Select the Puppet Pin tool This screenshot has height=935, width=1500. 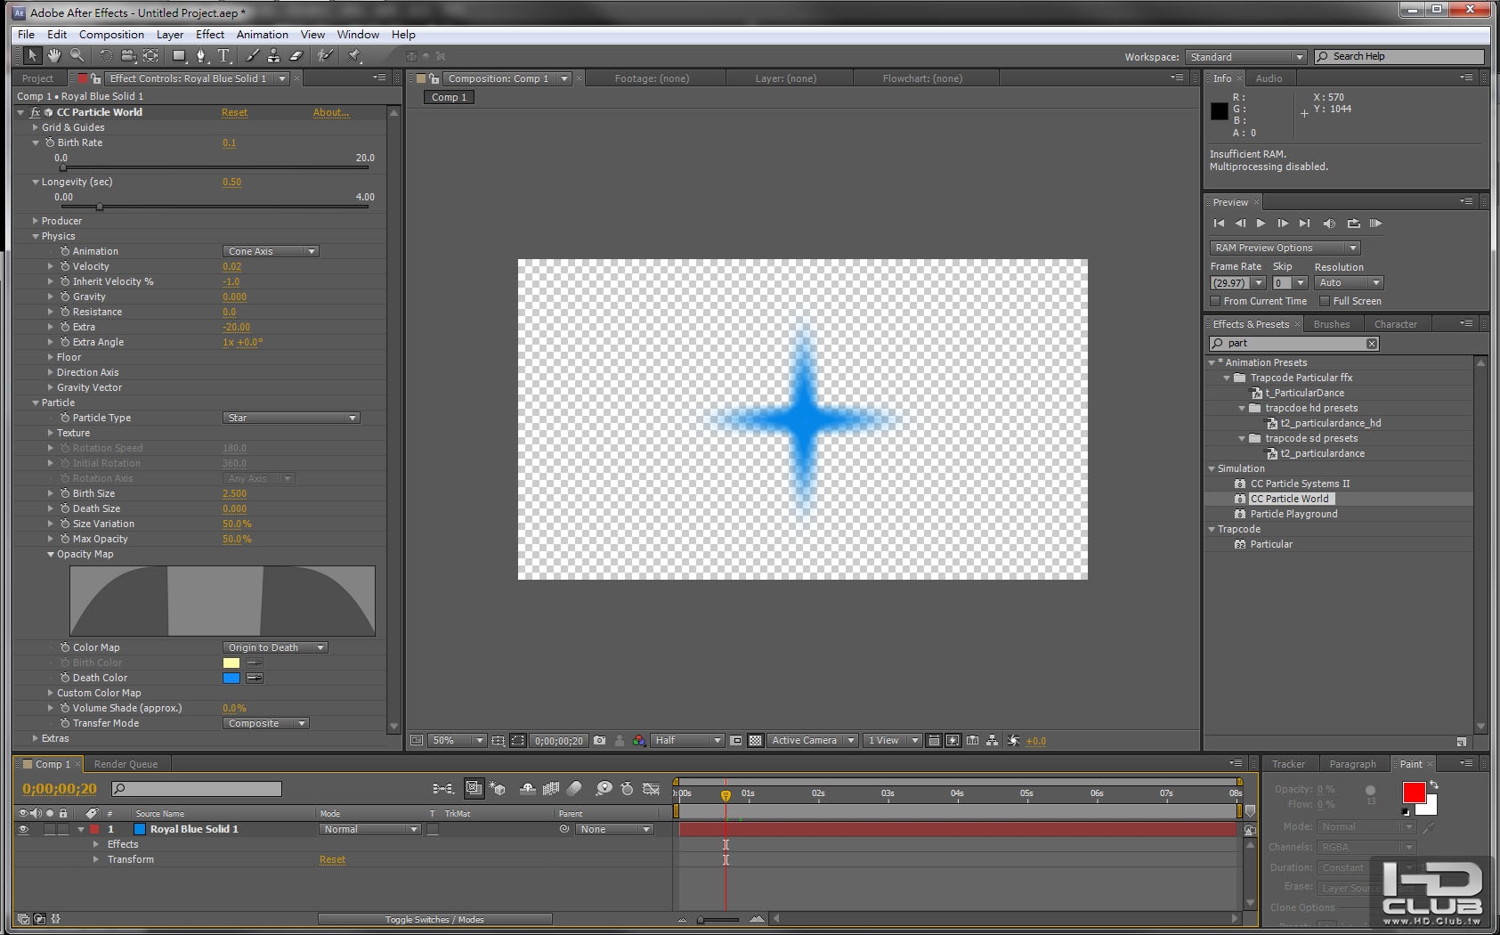coord(353,55)
